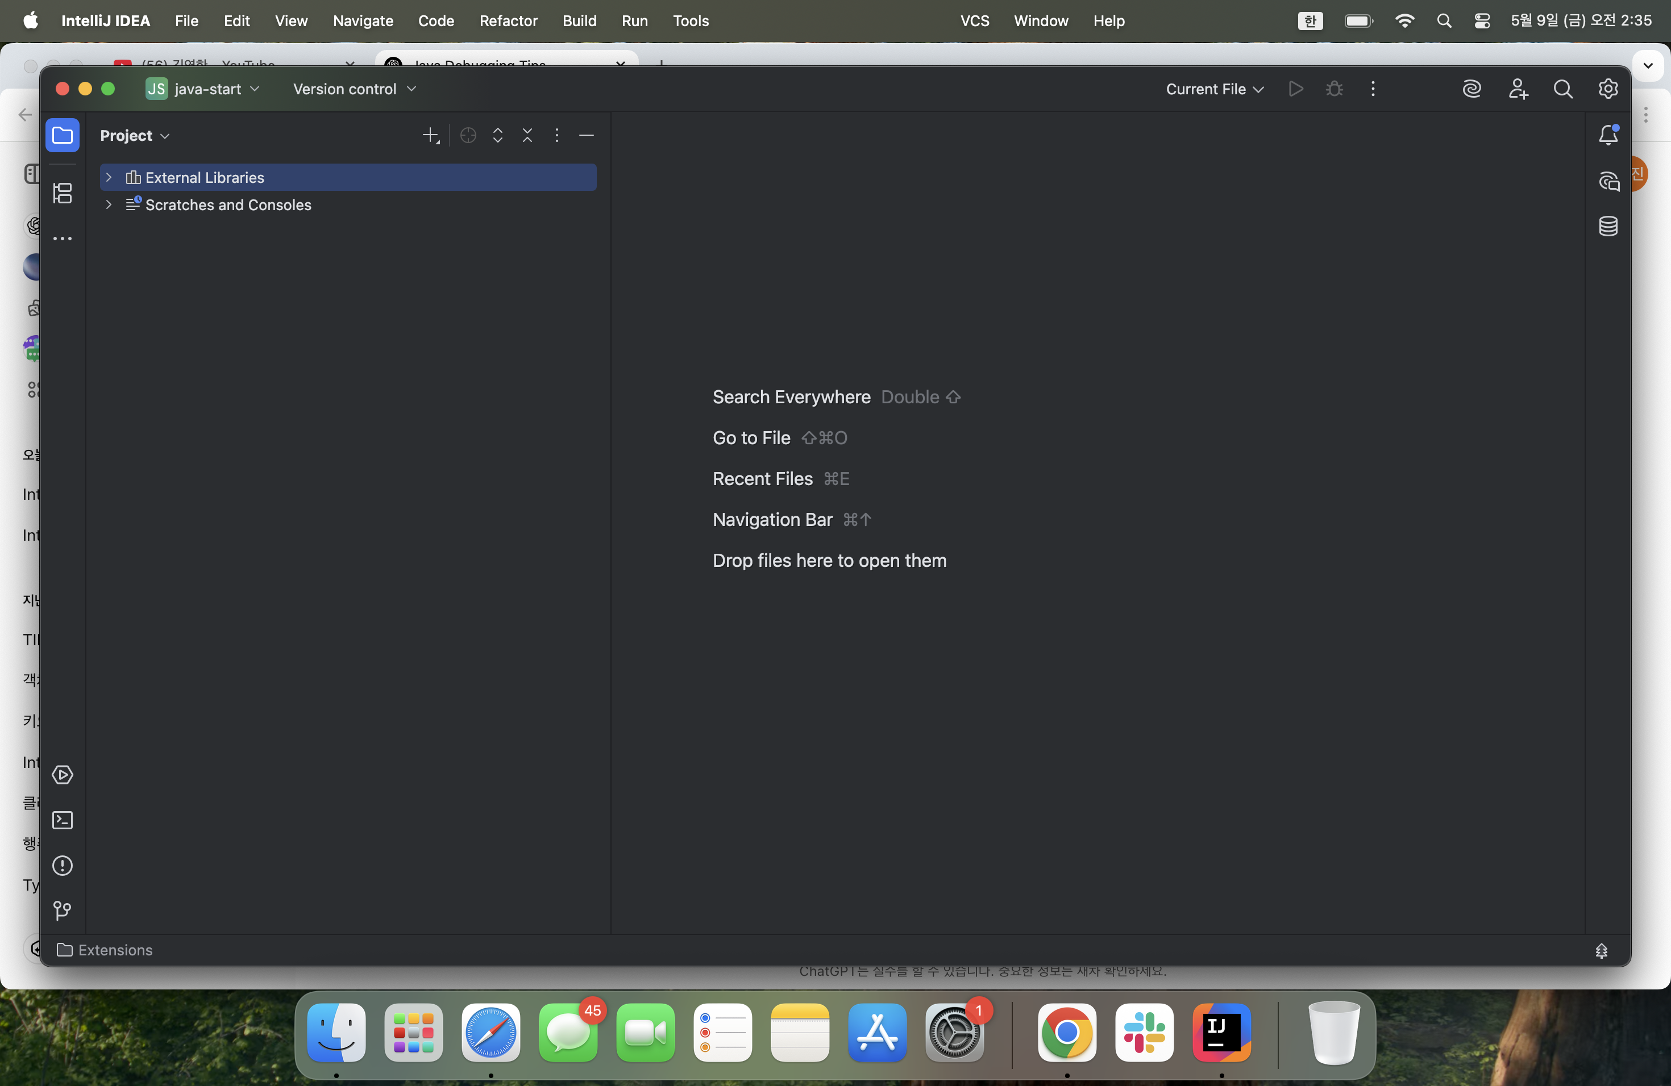Screen dimensions: 1671x1086
Task: Open Project panel options kebab menu
Action: pos(557,135)
